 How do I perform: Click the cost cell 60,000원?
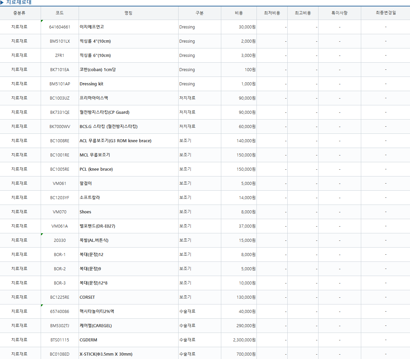pos(239,127)
